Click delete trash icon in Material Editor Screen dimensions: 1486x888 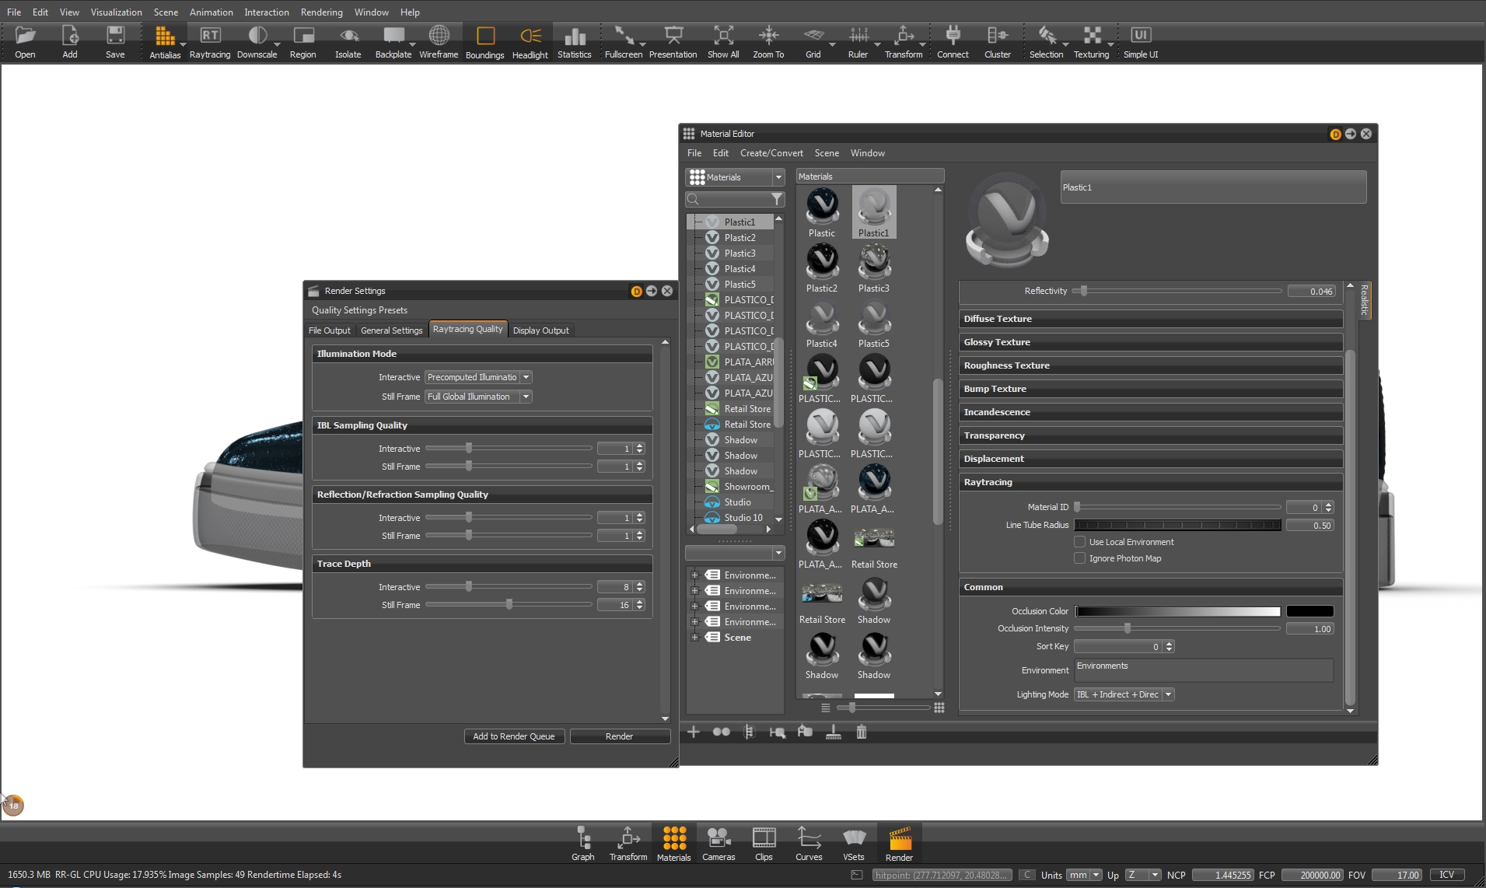862,732
